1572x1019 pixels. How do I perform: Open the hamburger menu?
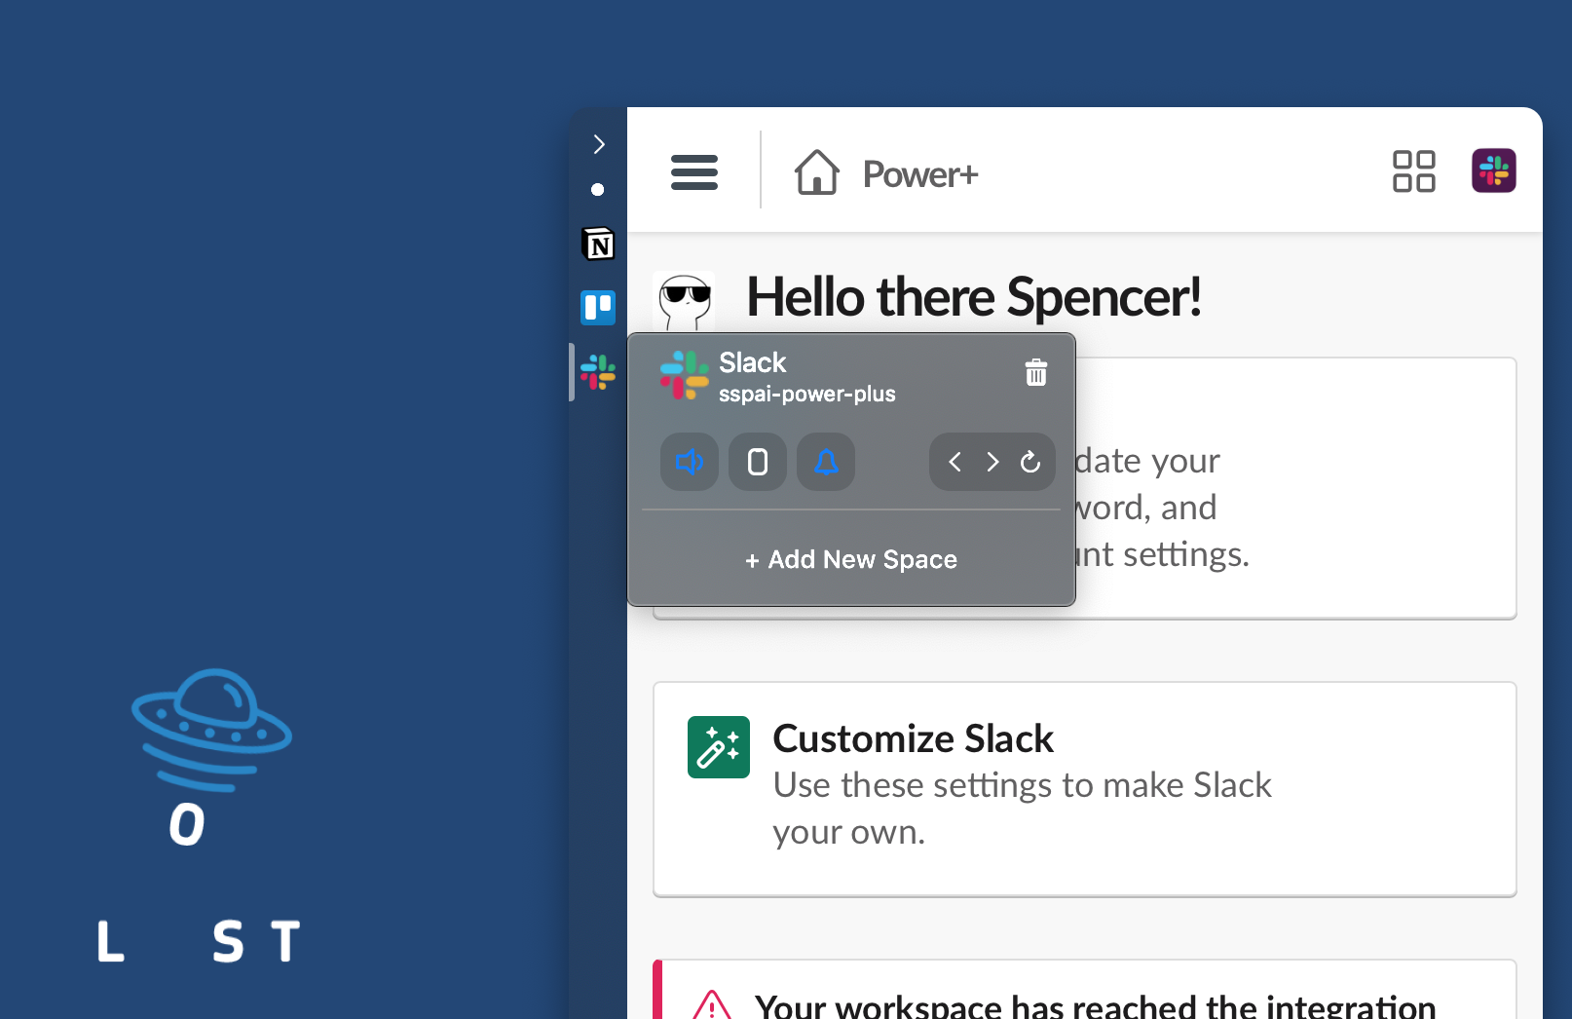click(694, 172)
